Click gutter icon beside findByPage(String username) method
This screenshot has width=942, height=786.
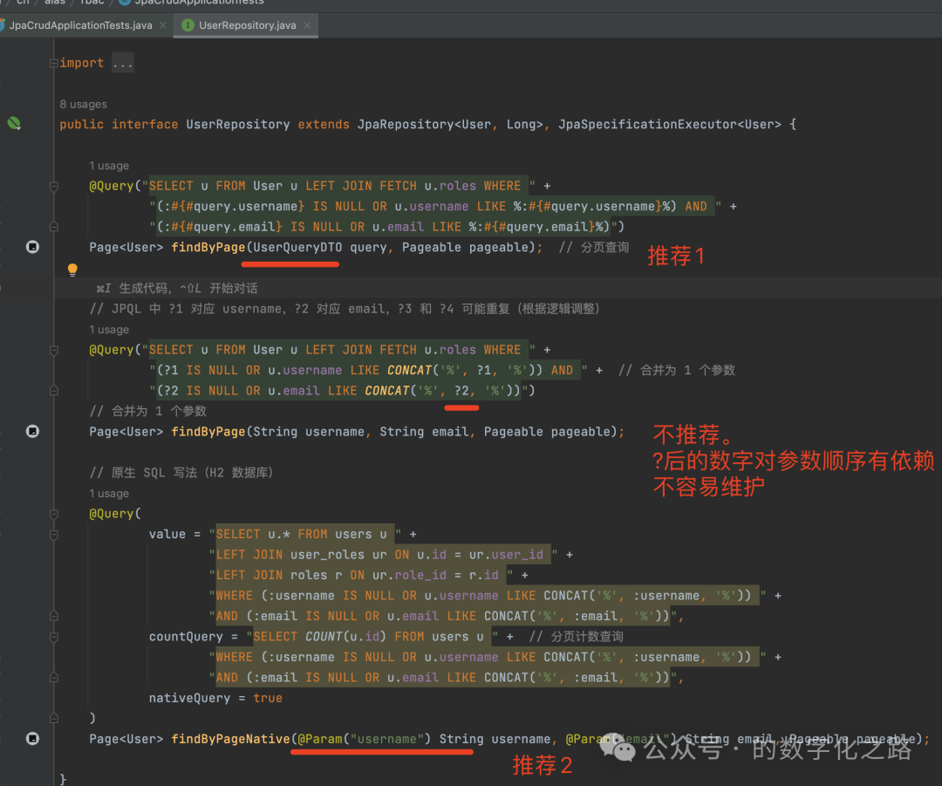[33, 432]
